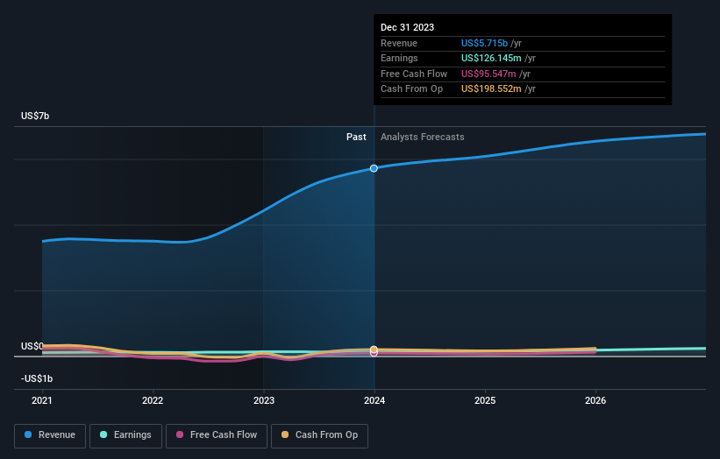Click the orange Cash From Op data point

(x=374, y=350)
